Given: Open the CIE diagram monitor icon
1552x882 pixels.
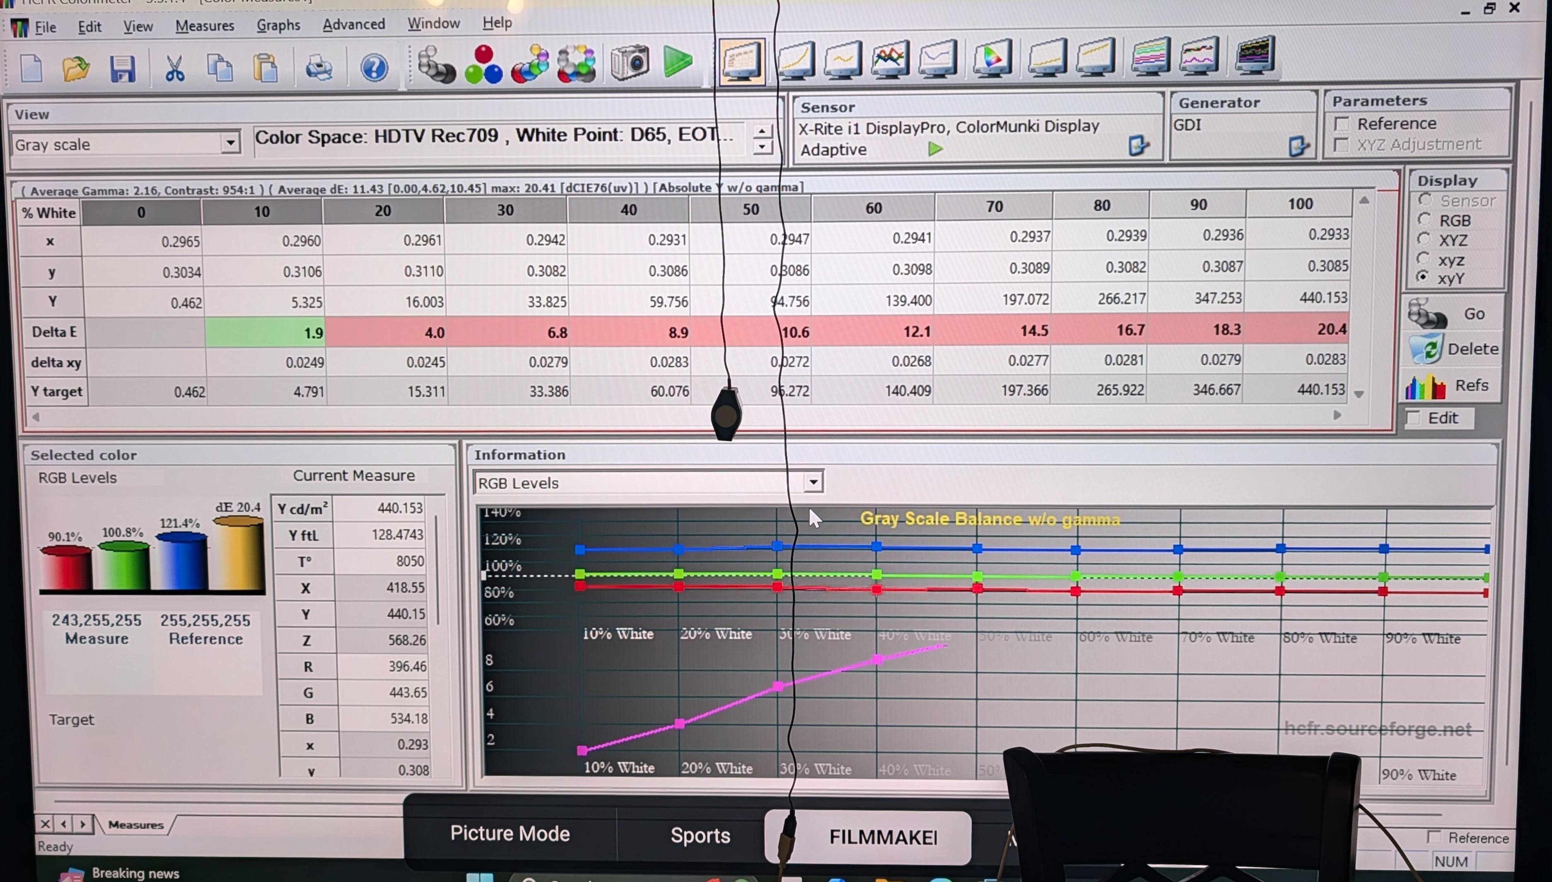Looking at the screenshot, I should (x=992, y=58).
